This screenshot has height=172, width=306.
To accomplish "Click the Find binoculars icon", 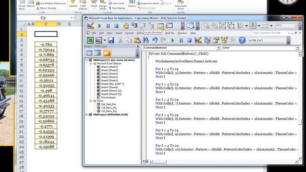I will (145, 40).
